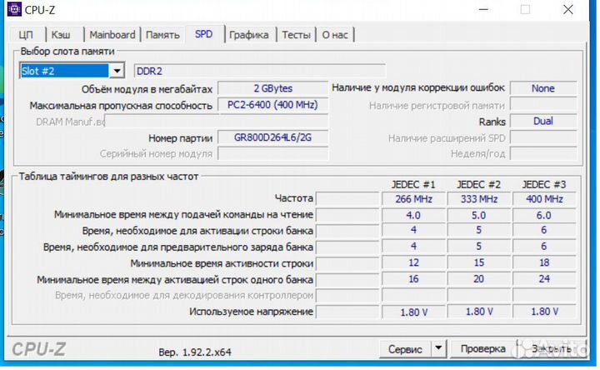Click the Dual ranks value

pyautogui.click(x=543, y=122)
